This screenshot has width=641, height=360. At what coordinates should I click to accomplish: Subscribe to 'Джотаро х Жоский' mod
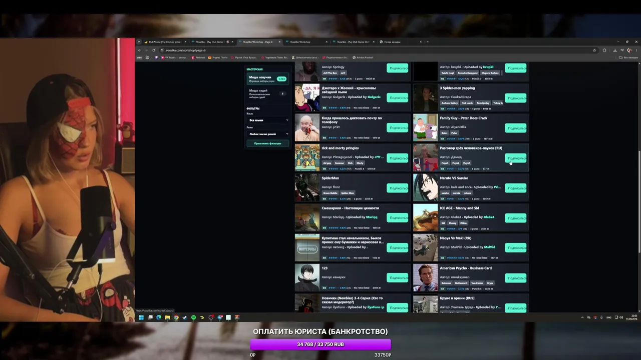(x=398, y=98)
